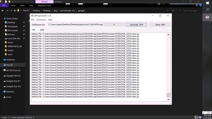Click the Manage contextual tab in Explorer
The height and width of the screenshot is (119, 212).
pos(44,2)
